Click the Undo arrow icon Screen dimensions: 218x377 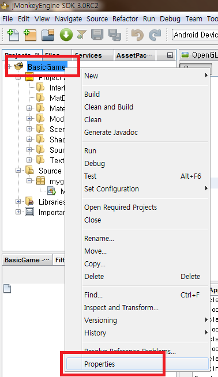(138, 35)
